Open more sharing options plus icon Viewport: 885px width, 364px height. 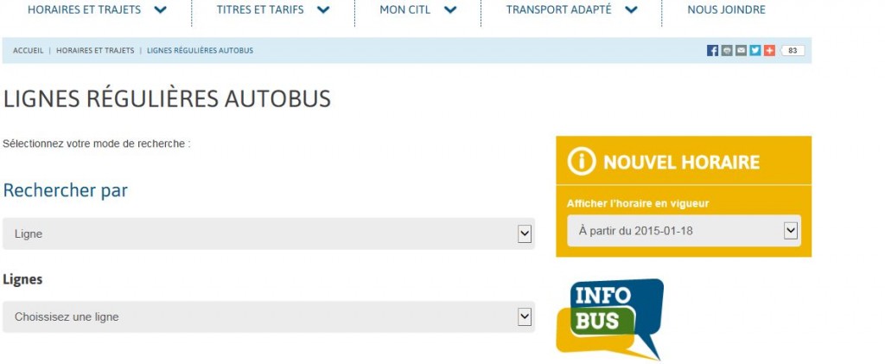click(x=769, y=50)
